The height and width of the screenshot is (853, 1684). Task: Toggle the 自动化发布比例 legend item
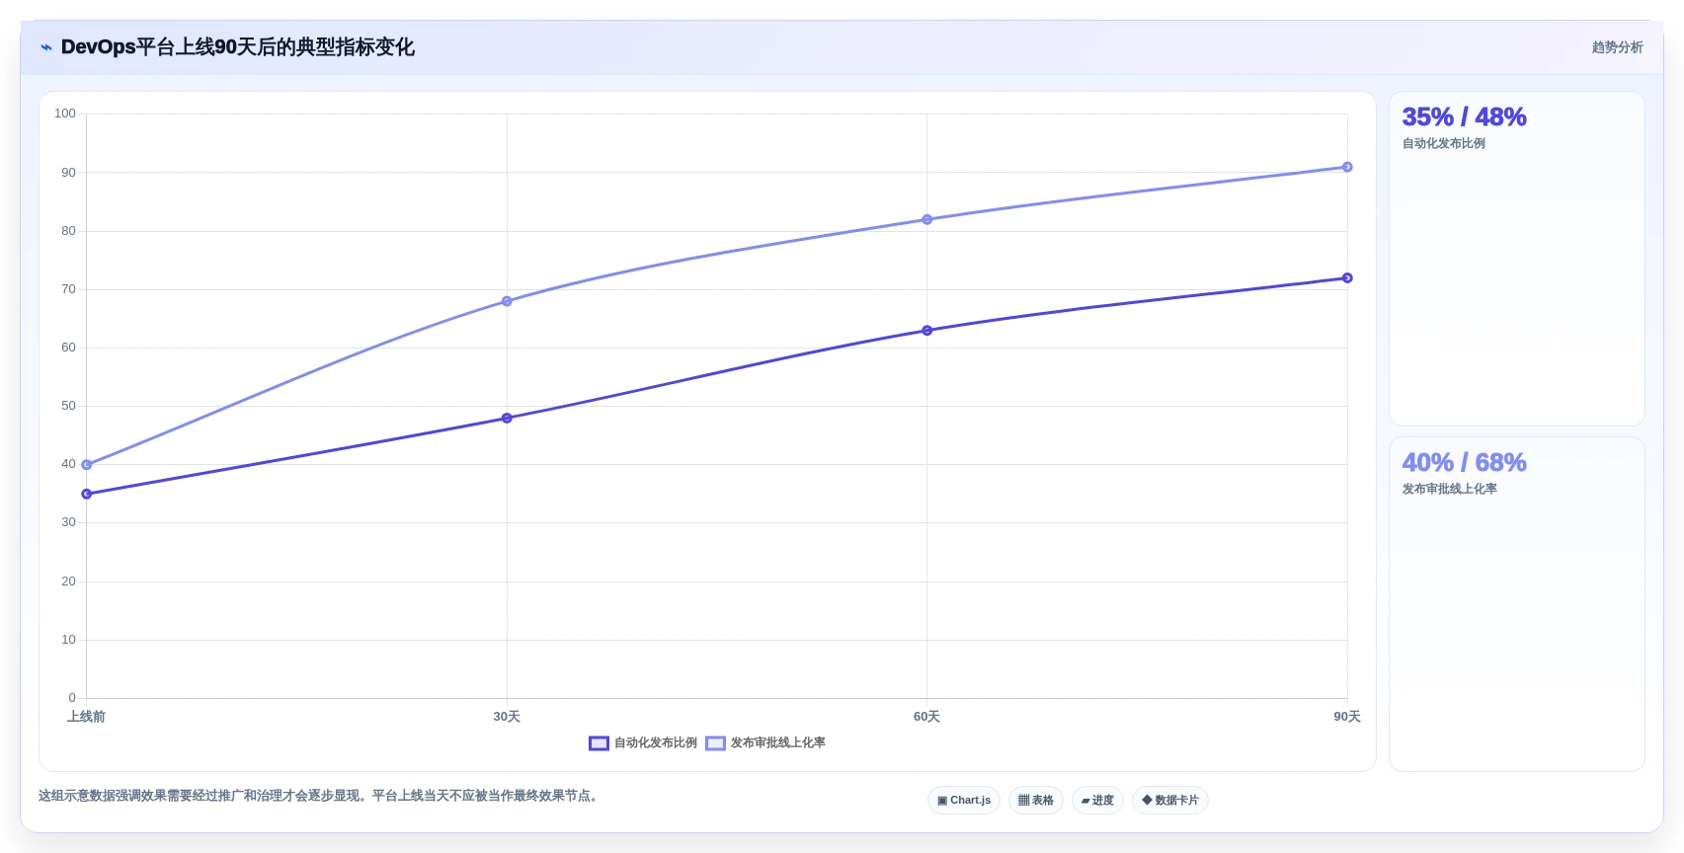[x=643, y=742]
